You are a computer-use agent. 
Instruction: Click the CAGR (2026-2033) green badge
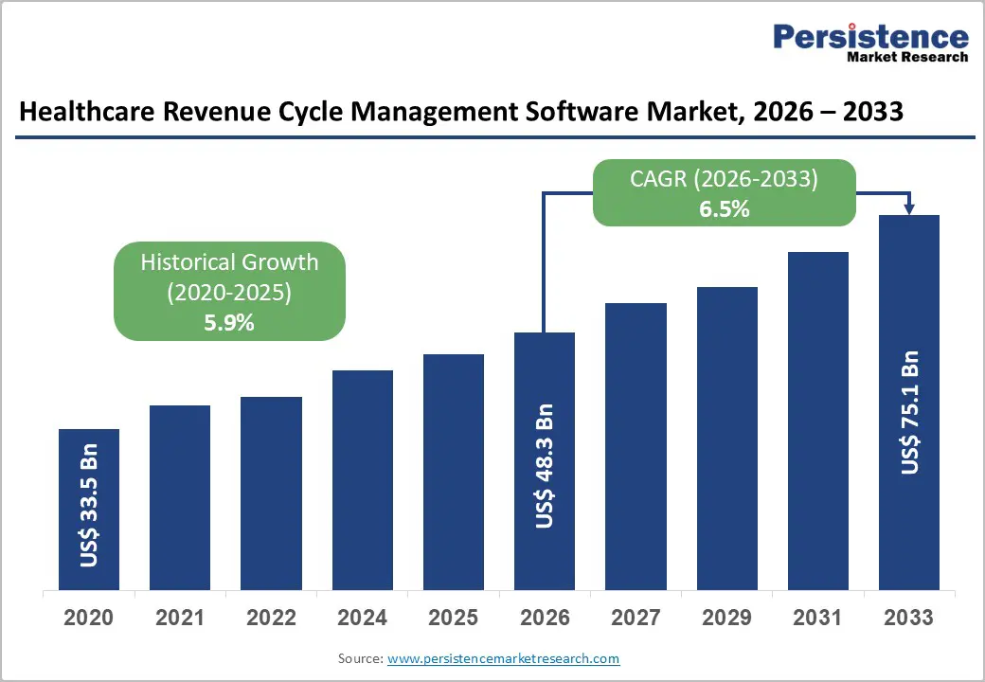724,193
